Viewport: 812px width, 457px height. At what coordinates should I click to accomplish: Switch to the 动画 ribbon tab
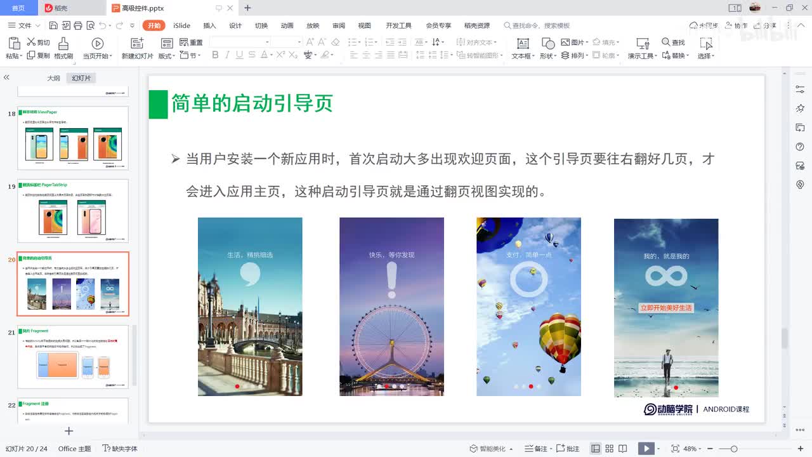(x=287, y=25)
